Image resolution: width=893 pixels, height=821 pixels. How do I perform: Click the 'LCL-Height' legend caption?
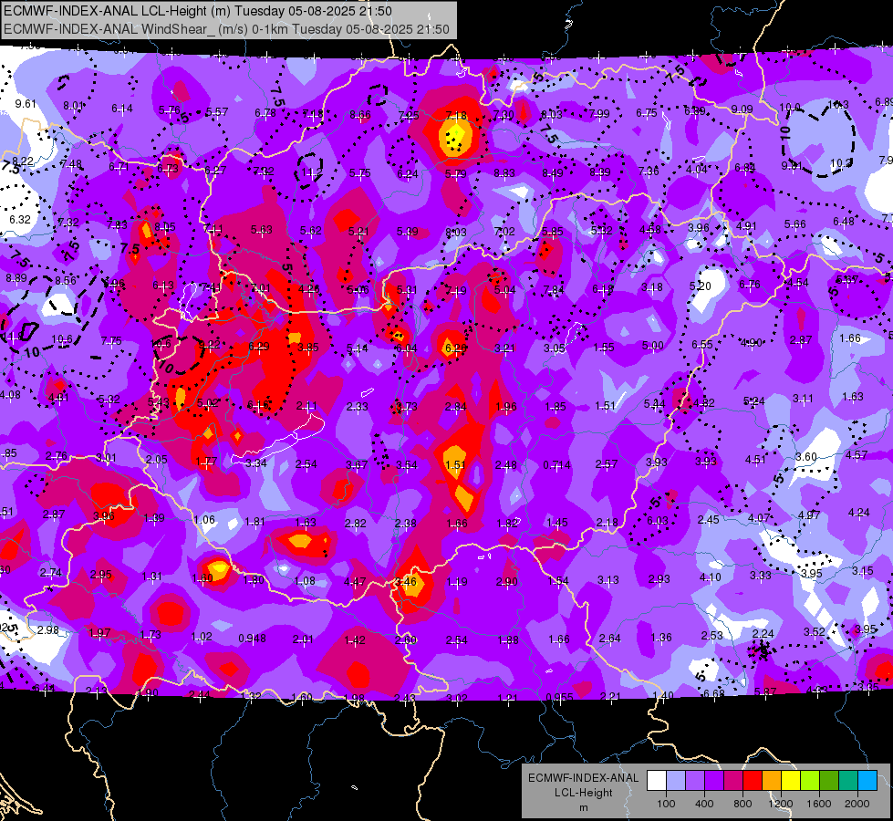(583, 793)
